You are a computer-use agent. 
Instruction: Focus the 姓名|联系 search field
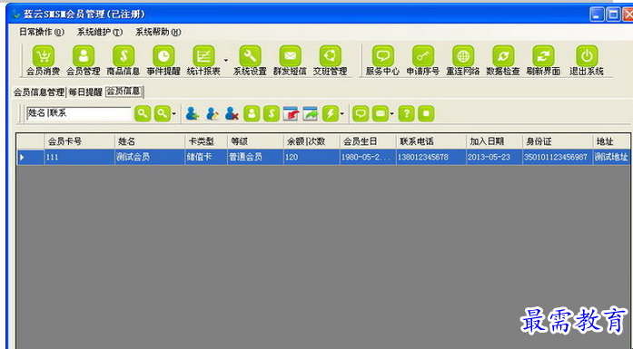(79, 113)
